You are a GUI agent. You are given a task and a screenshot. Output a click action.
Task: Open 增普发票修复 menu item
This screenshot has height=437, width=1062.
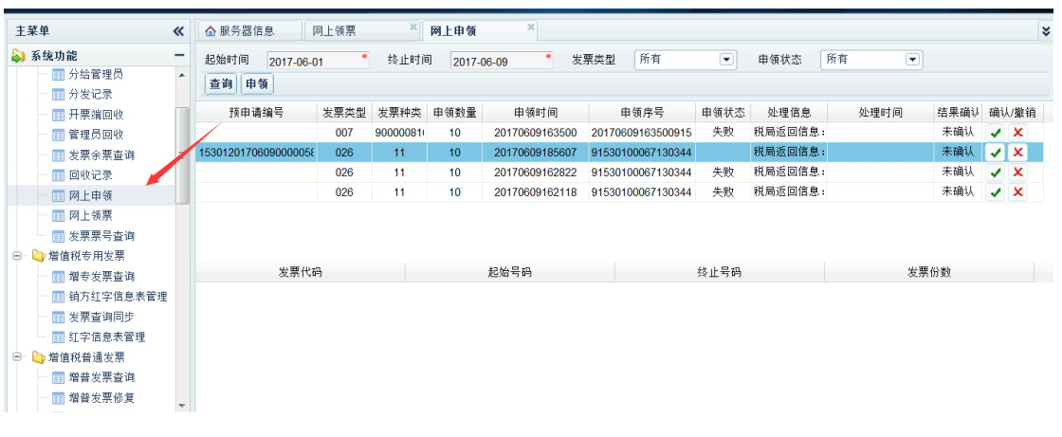[101, 397]
